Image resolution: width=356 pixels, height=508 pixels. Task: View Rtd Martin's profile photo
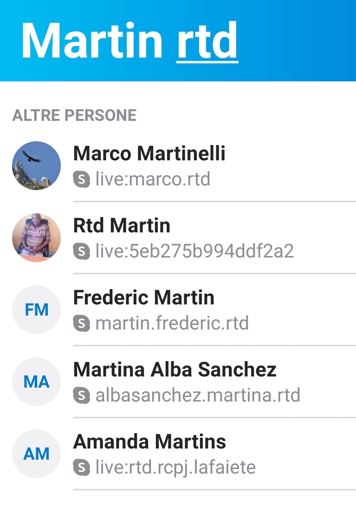coord(36,237)
